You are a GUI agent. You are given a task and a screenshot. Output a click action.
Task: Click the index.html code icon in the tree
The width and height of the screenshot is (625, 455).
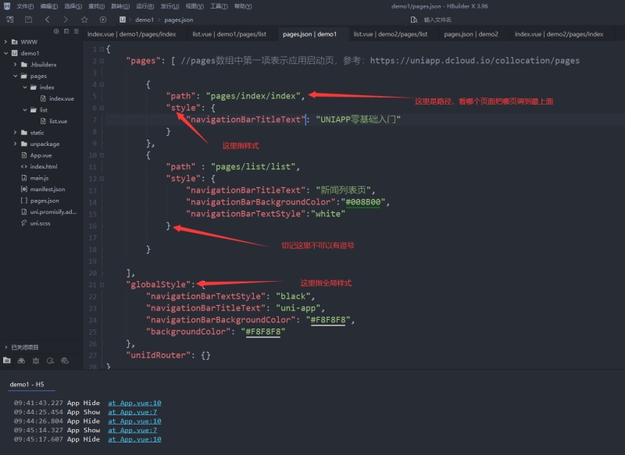click(24, 166)
